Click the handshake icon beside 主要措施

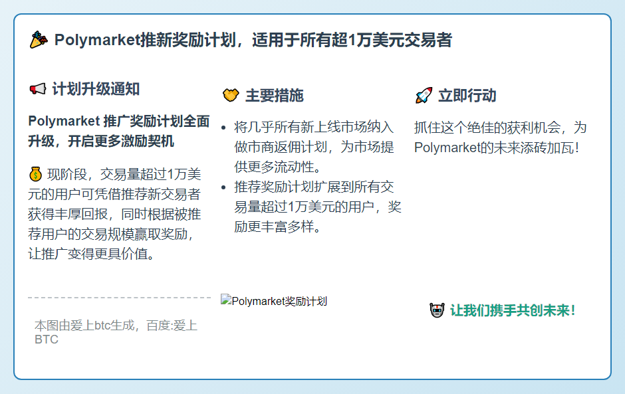pyautogui.click(x=231, y=95)
